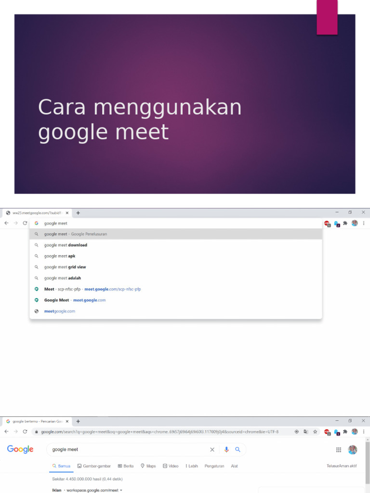Open Chrome three-dot menu in upper browser
The height and width of the screenshot is (493, 370).
click(x=364, y=223)
